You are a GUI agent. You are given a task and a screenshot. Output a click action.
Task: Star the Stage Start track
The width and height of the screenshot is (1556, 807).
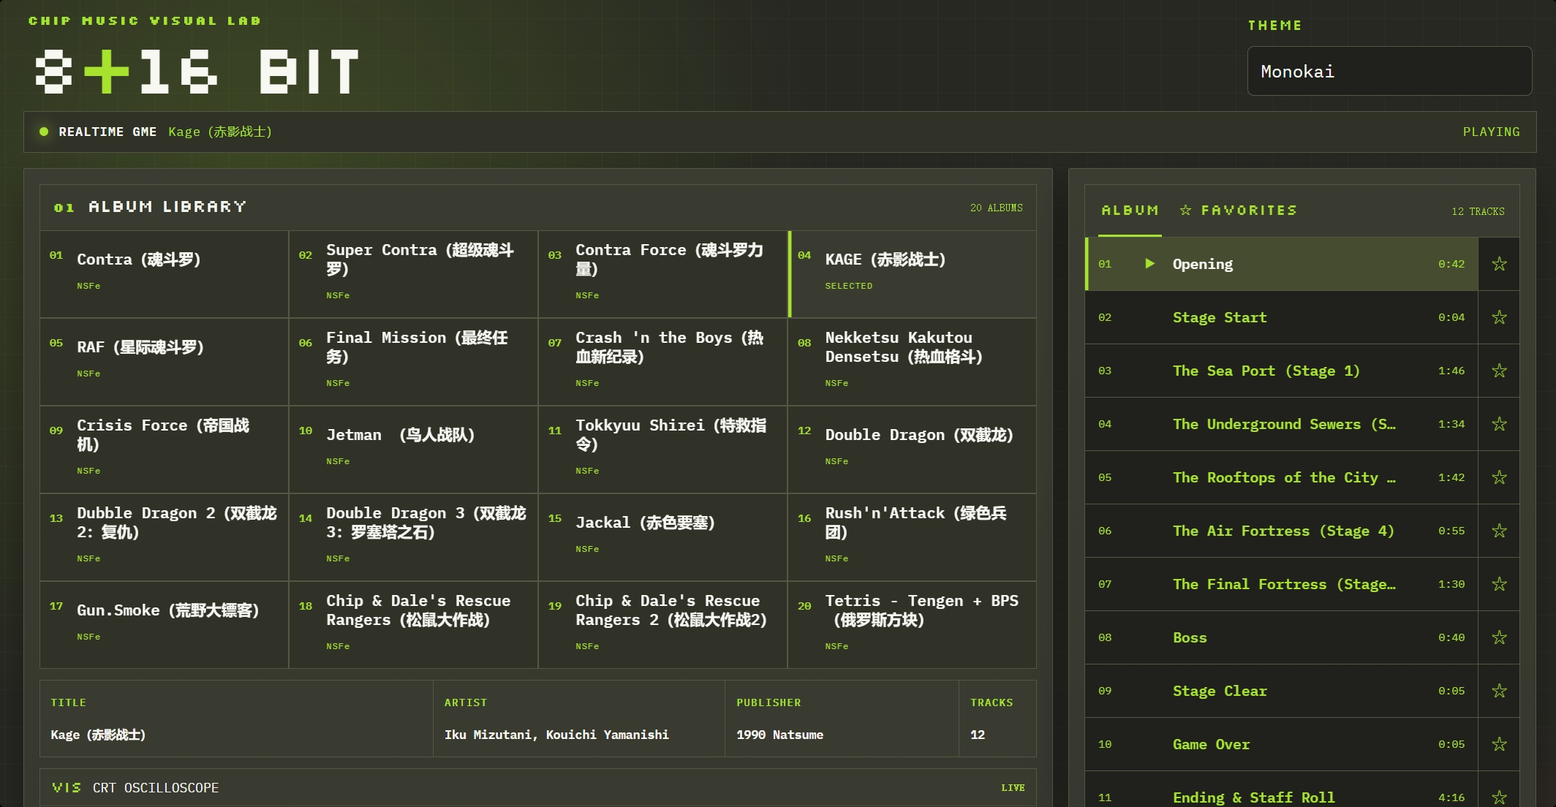pos(1499,317)
